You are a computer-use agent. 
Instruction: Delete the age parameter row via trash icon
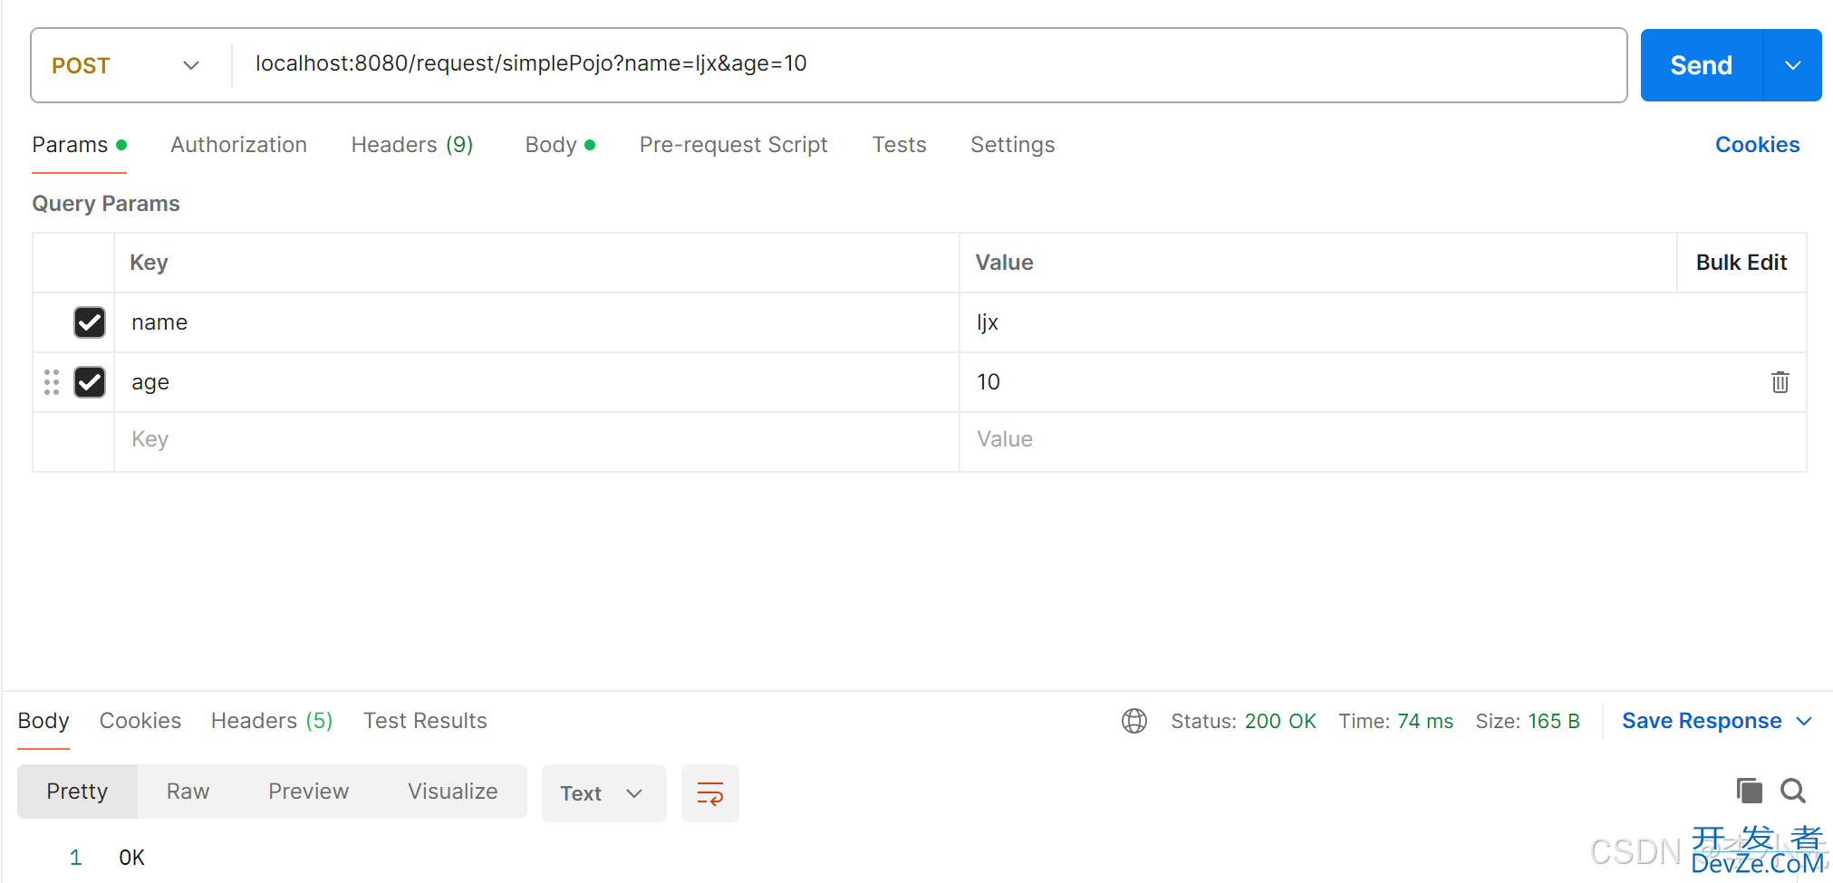1780,382
